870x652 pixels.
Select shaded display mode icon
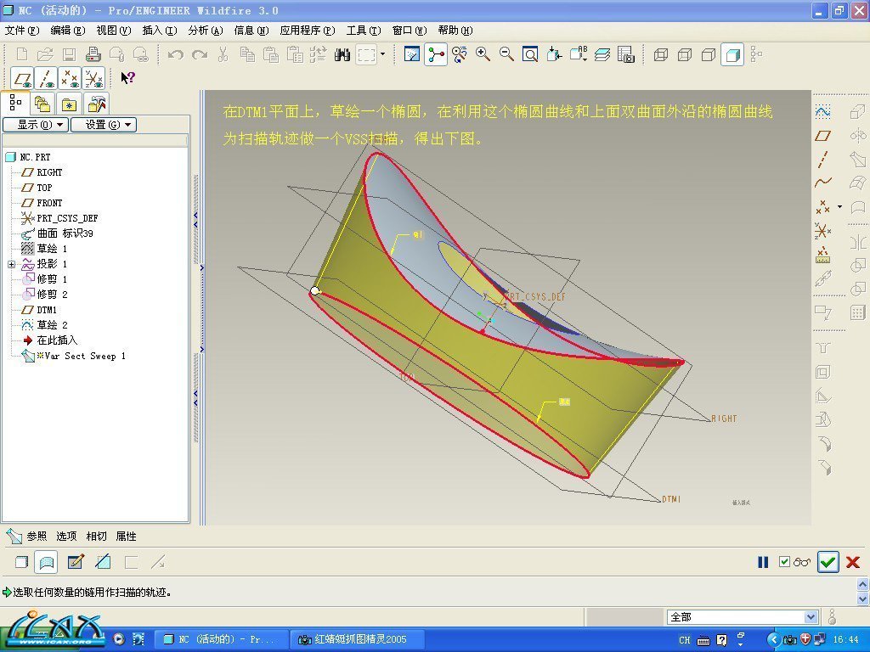[732, 55]
